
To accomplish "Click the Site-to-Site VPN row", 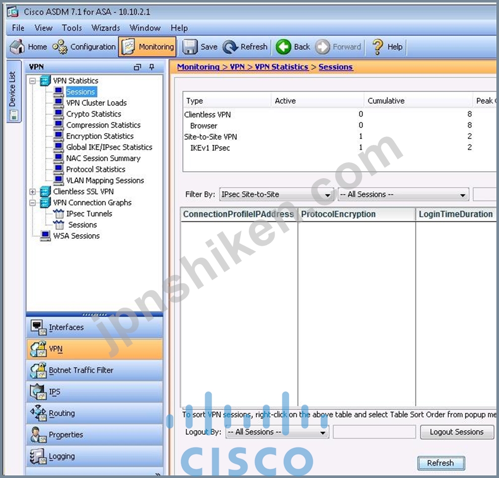I will point(339,137).
